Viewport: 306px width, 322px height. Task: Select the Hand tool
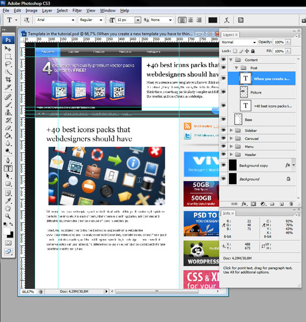tap(8, 209)
